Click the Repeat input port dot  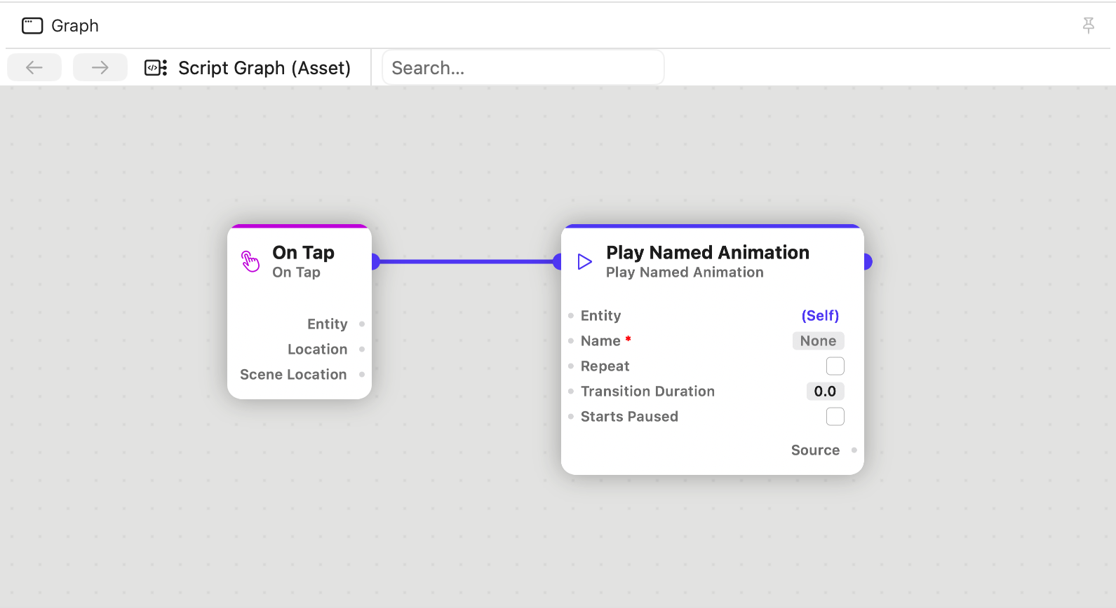tap(571, 366)
